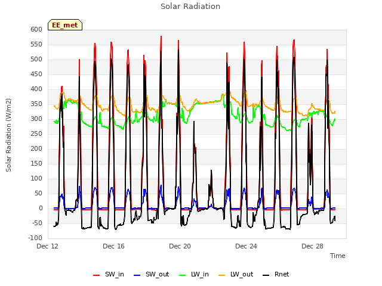
Task: Click the 300 y-axis tick label
Action: (36, 119)
